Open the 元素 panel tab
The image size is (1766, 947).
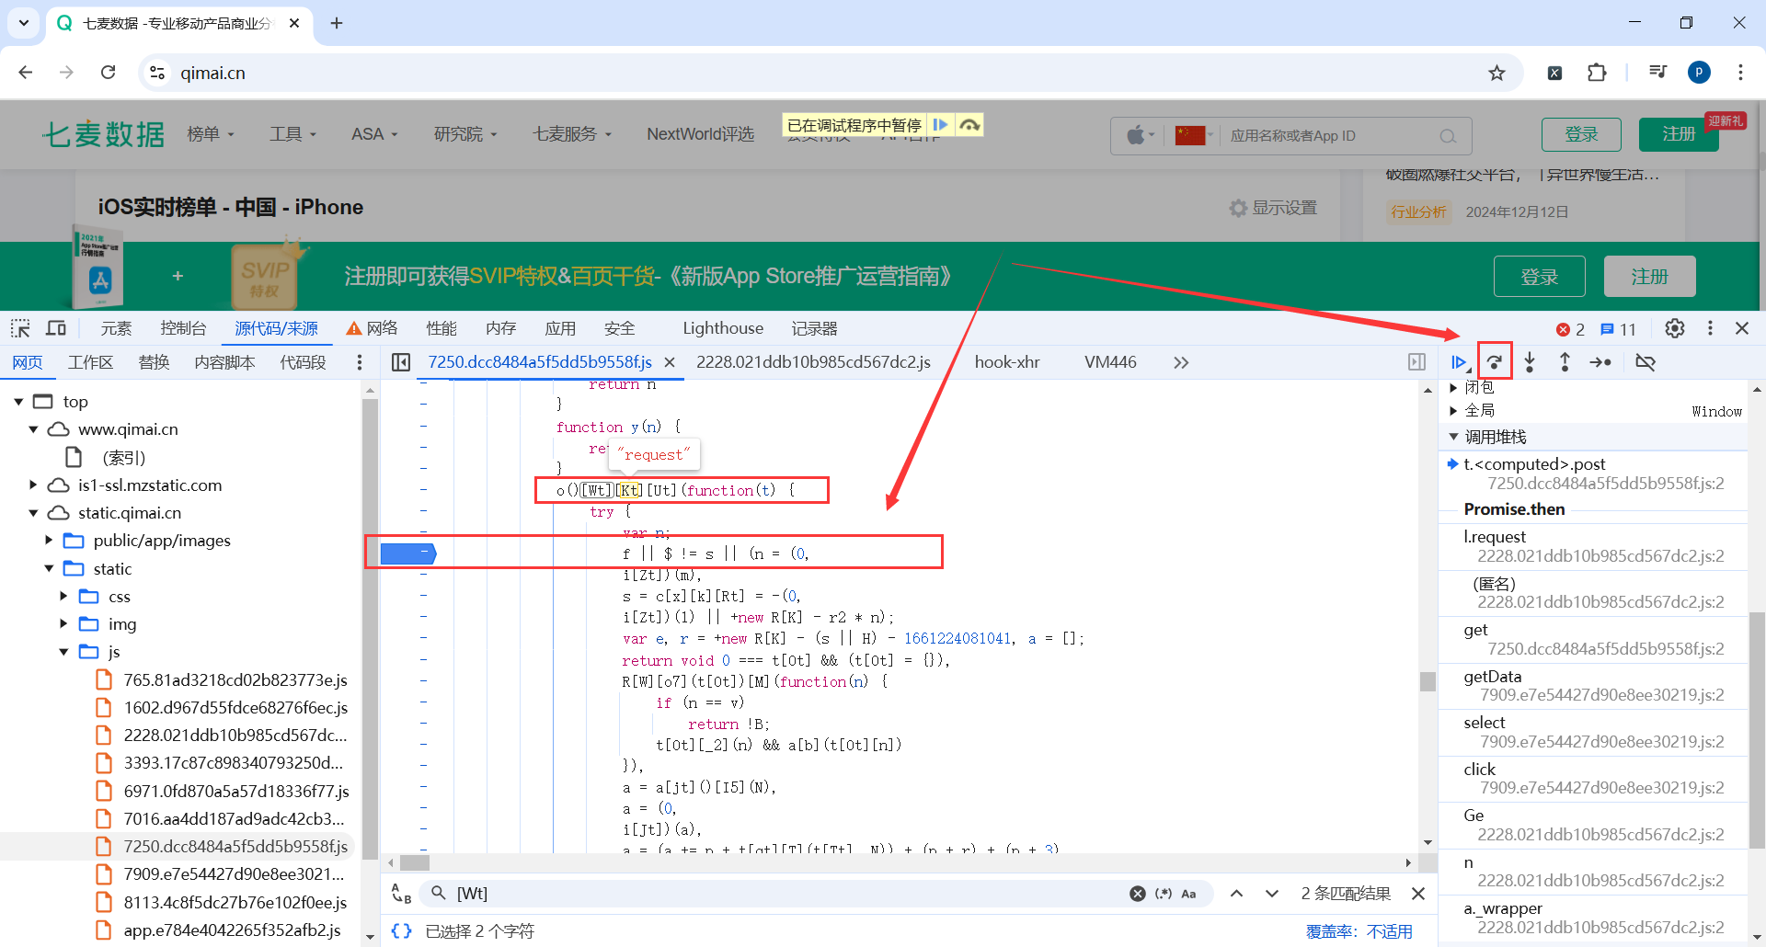tap(116, 328)
